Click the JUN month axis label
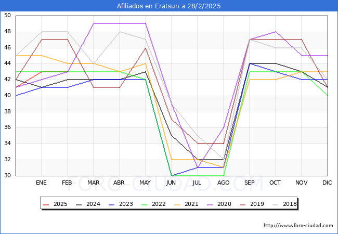Viewport: 338px width, 234px height. point(171,183)
